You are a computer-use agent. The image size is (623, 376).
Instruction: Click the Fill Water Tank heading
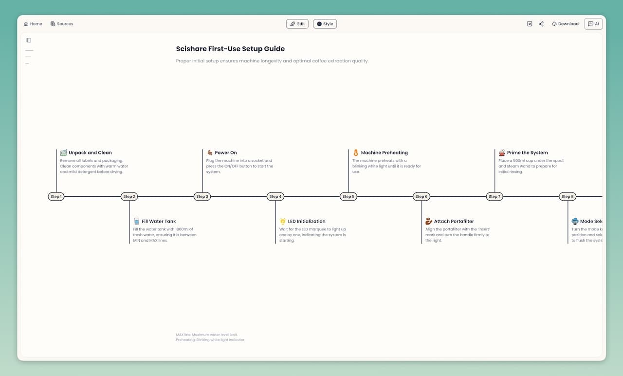pos(159,221)
